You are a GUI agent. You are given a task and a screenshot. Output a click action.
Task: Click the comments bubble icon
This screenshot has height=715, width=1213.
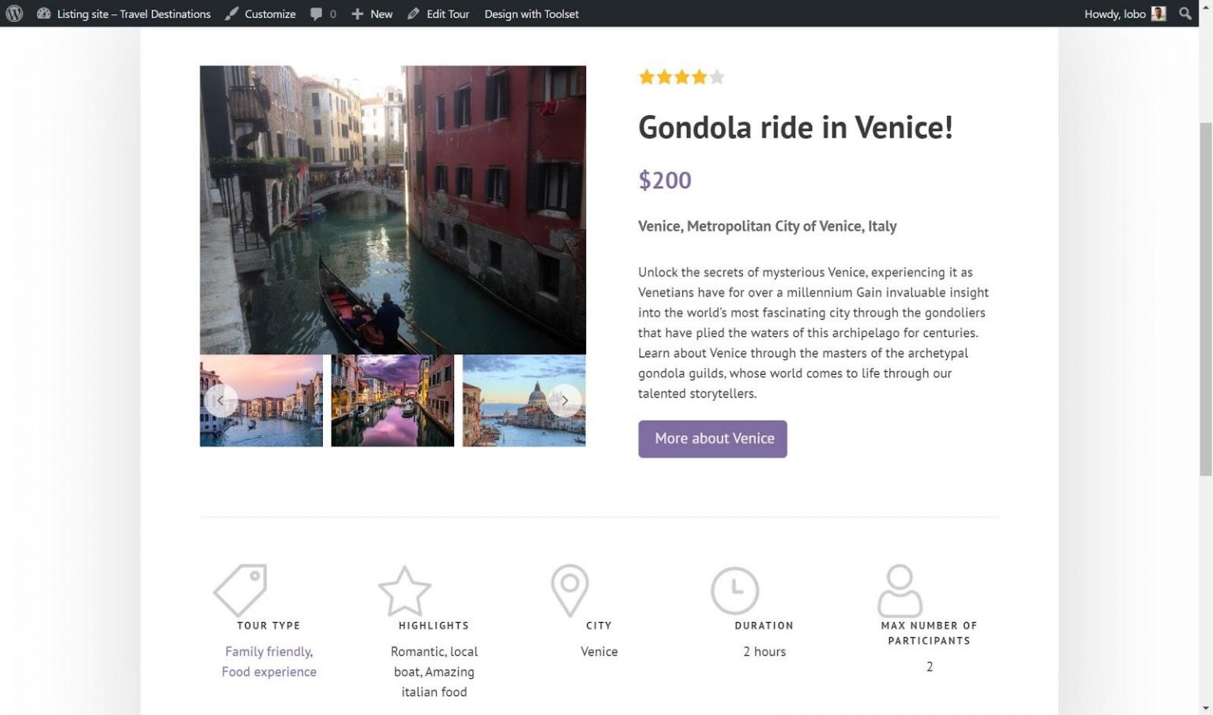click(x=316, y=13)
